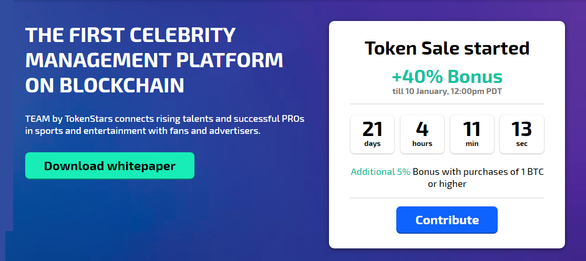Click the 'or higher' text in card
The width and height of the screenshot is (586, 261).
click(x=447, y=184)
